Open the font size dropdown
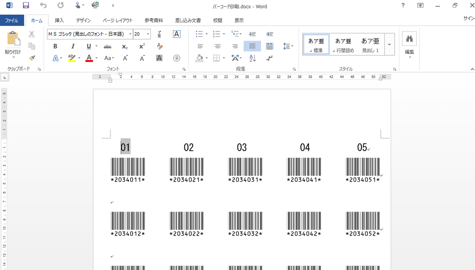This screenshot has height=270, width=475. click(147, 34)
